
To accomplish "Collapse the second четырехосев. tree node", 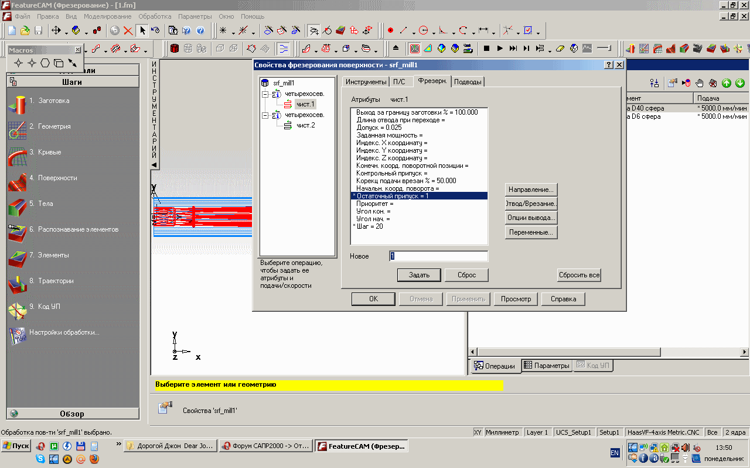I will point(265,115).
